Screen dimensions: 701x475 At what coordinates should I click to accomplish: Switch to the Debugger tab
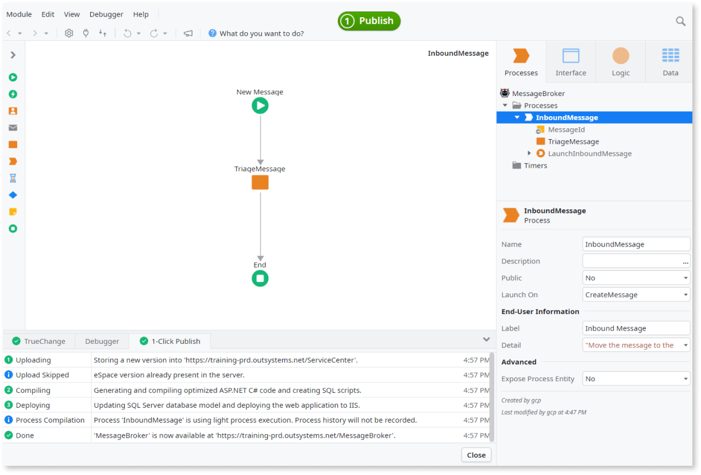[102, 341]
